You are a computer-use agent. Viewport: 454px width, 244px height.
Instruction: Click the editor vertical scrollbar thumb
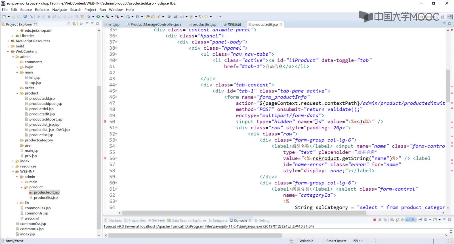[448, 86]
